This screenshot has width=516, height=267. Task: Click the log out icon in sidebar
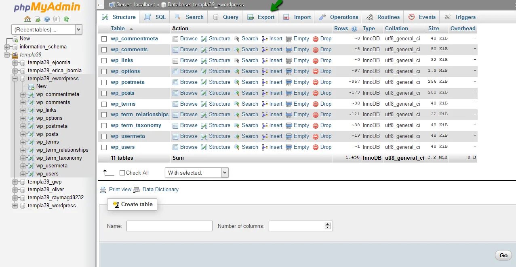click(37, 19)
